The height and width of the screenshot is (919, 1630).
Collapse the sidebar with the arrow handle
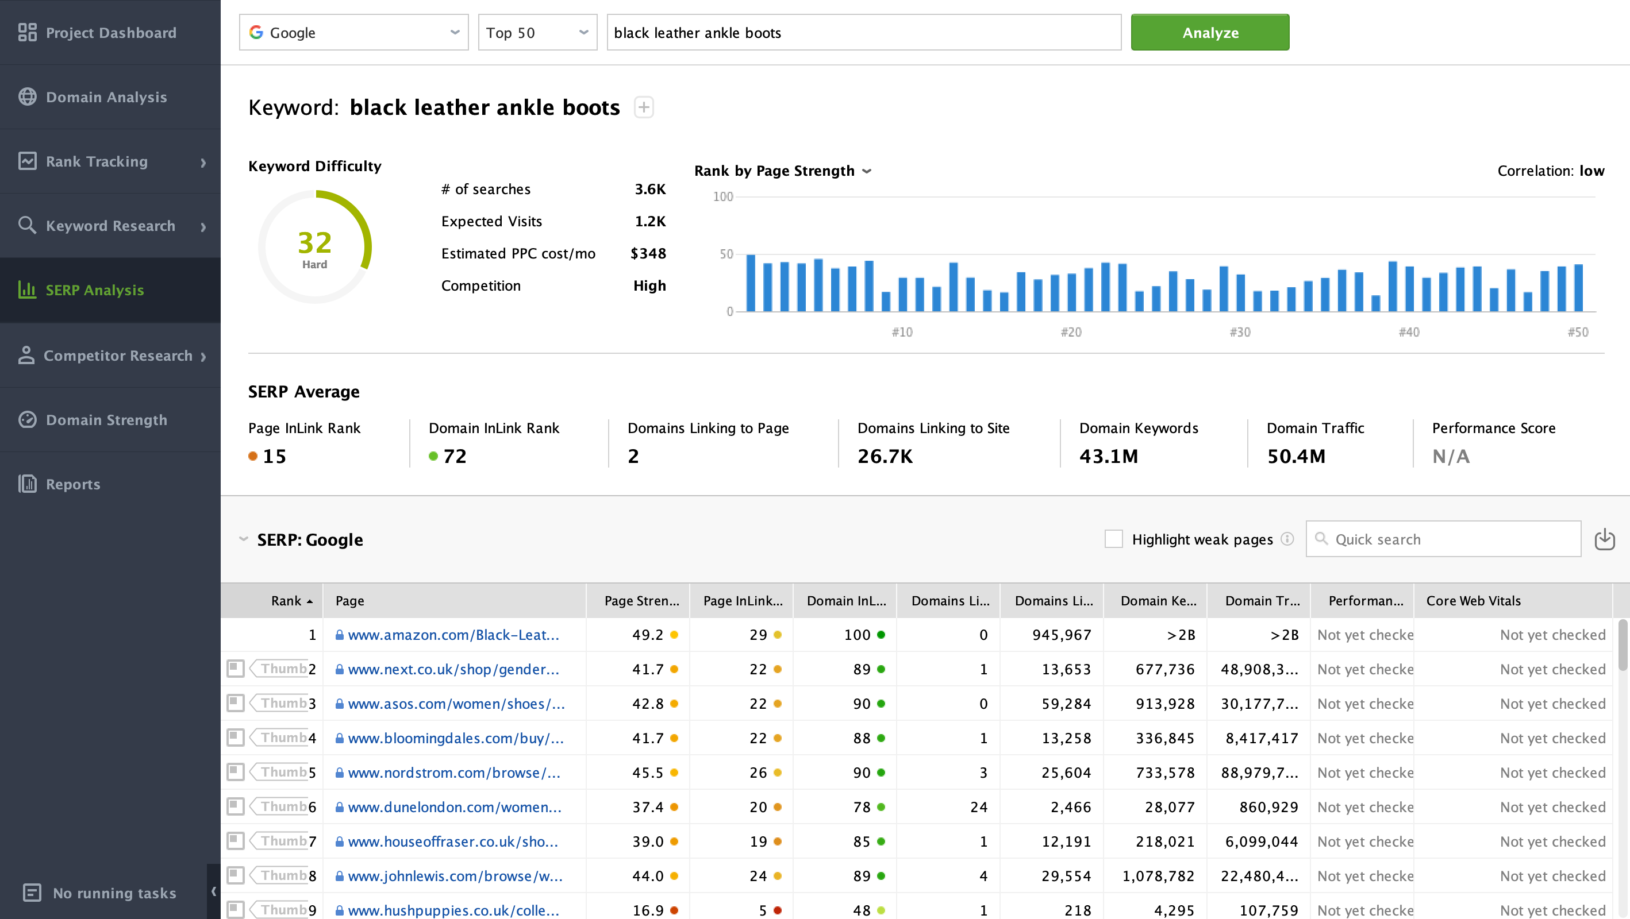point(213,891)
